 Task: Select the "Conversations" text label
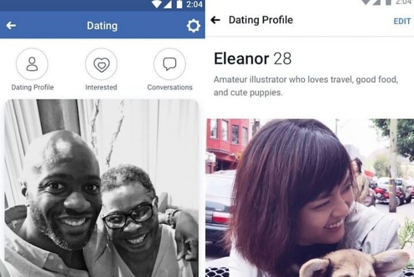[x=170, y=87]
